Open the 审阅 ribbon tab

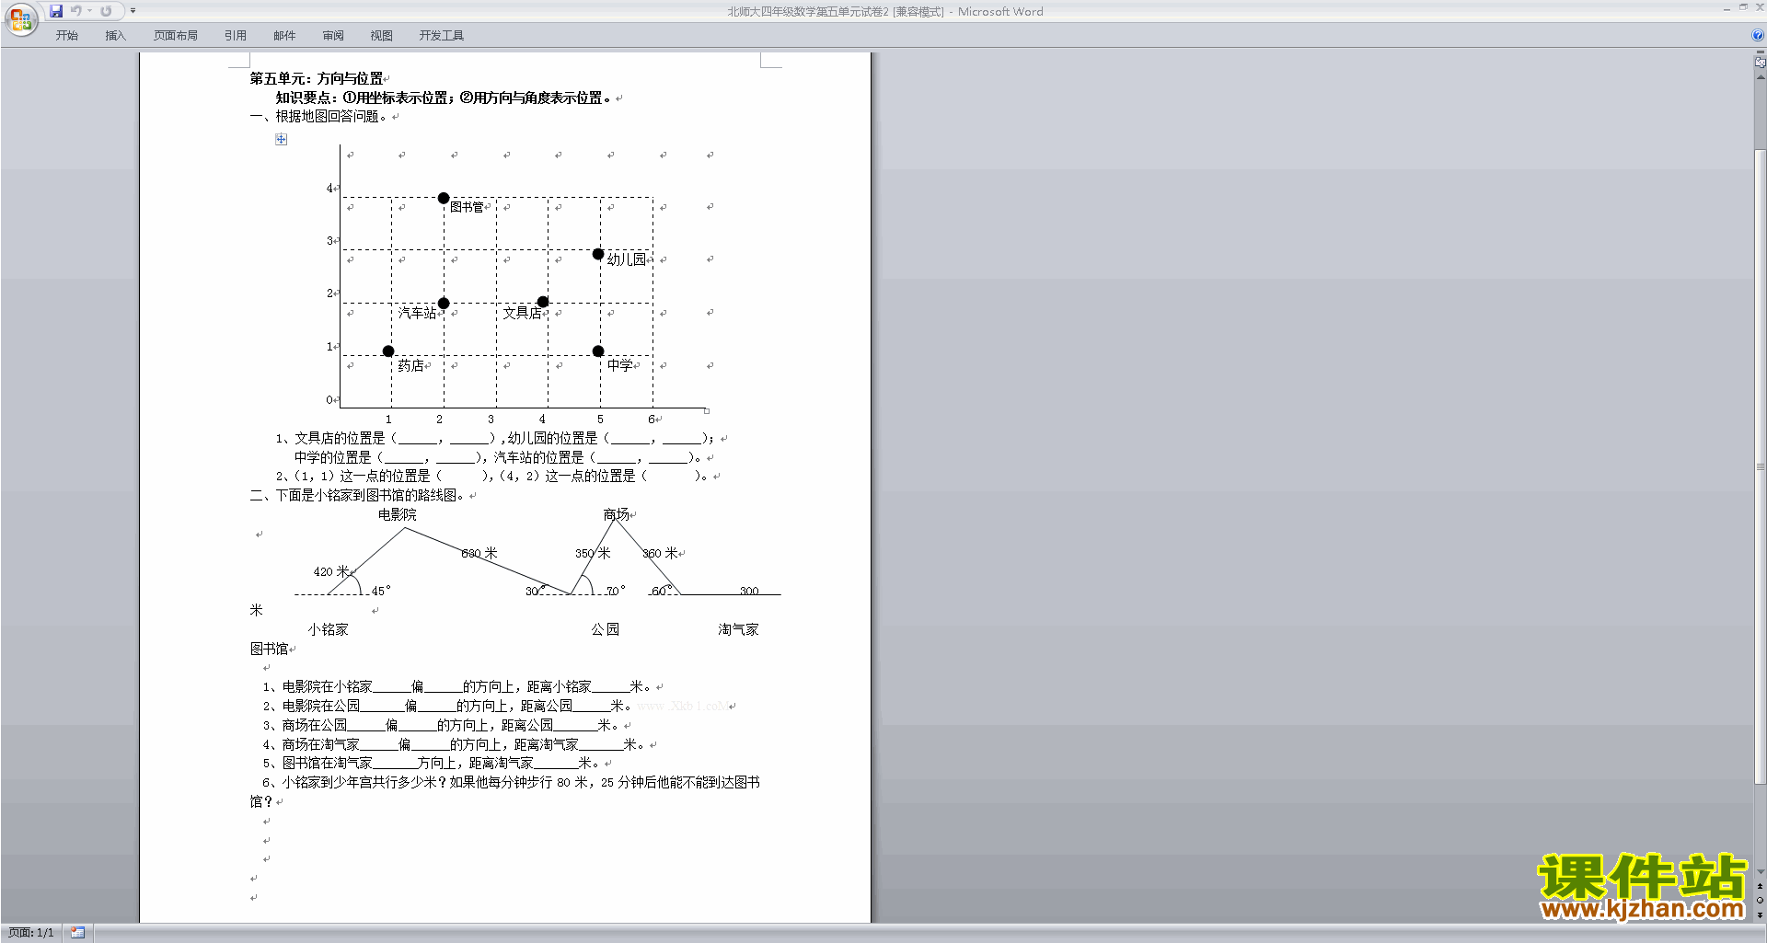(333, 36)
